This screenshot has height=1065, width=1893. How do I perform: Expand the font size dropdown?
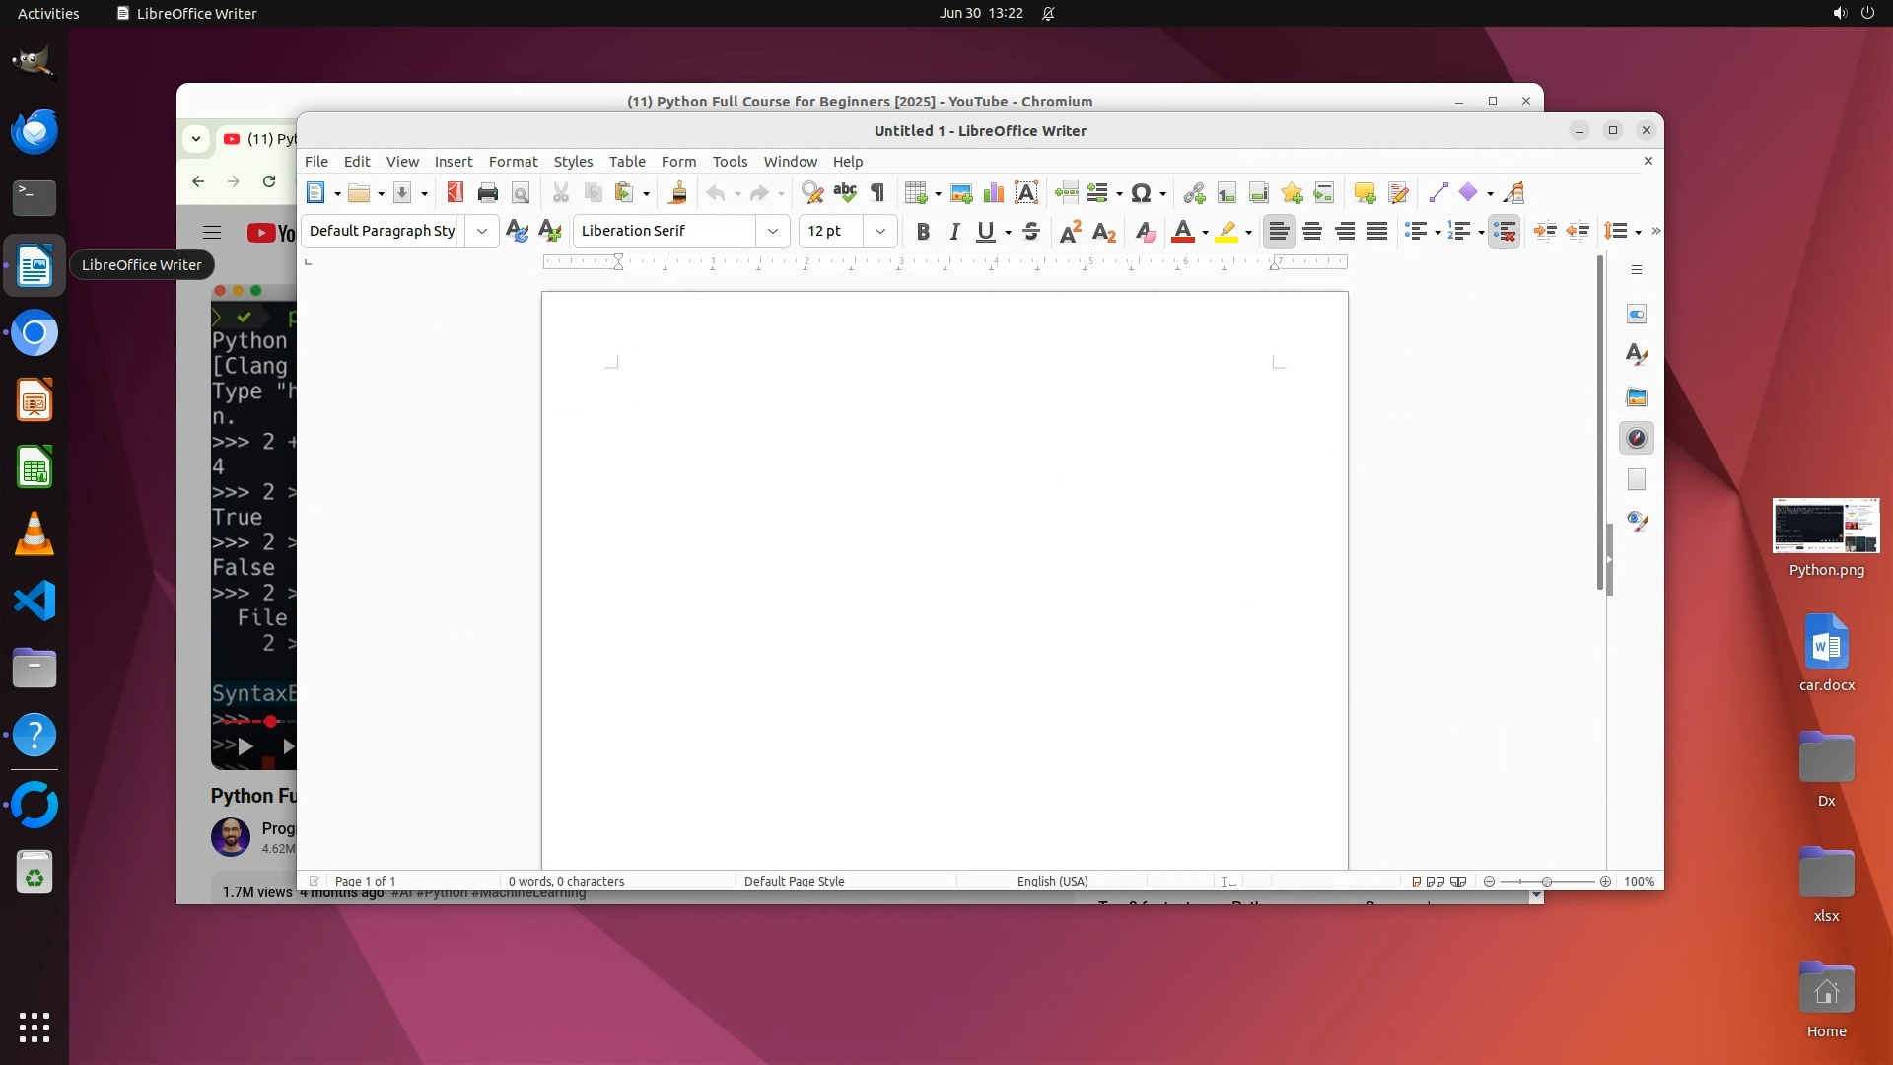pyautogui.click(x=880, y=231)
